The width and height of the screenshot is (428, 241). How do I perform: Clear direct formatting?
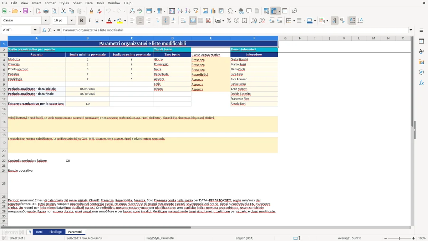(x=99, y=11)
